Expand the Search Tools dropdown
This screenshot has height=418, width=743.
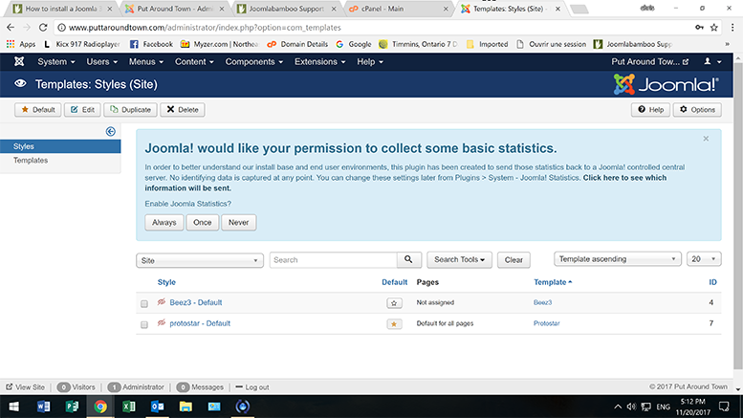point(459,260)
